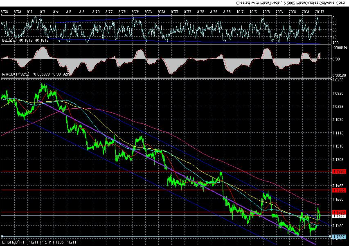This screenshot has width=349, height=246.
Task: Click the MACD zero level 0.00 axis label
Action: click(336, 59)
